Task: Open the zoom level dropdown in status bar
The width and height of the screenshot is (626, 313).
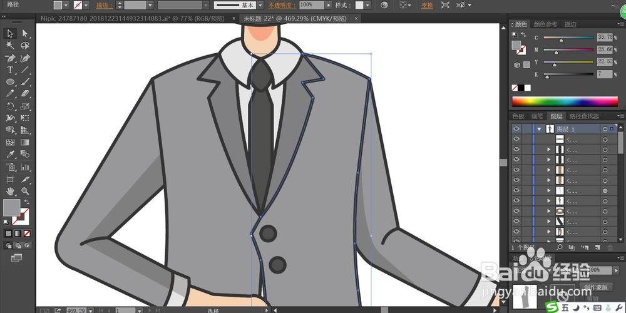Action: (x=91, y=310)
